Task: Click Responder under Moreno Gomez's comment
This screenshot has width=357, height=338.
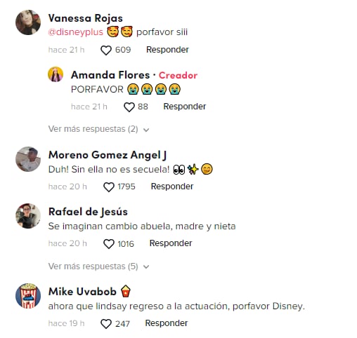Action: click(172, 187)
